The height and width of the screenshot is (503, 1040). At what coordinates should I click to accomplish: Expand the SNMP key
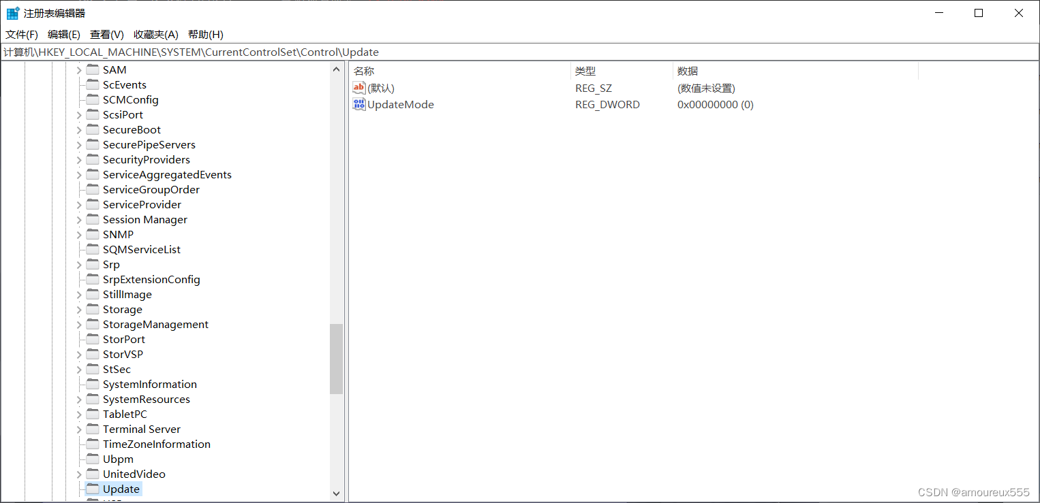(78, 235)
